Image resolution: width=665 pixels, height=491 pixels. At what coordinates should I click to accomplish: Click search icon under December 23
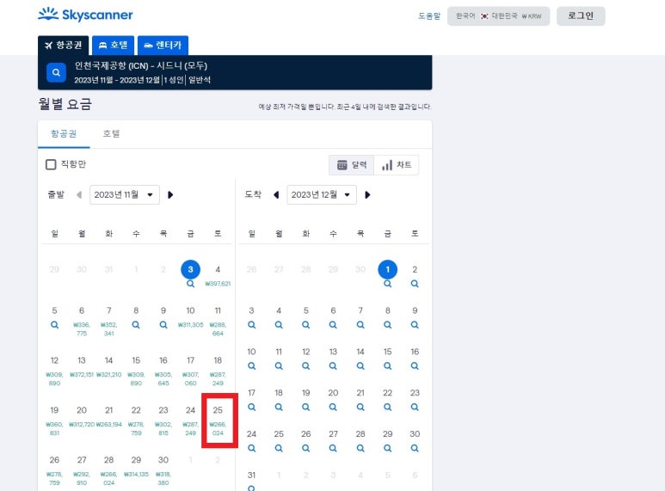click(415, 407)
